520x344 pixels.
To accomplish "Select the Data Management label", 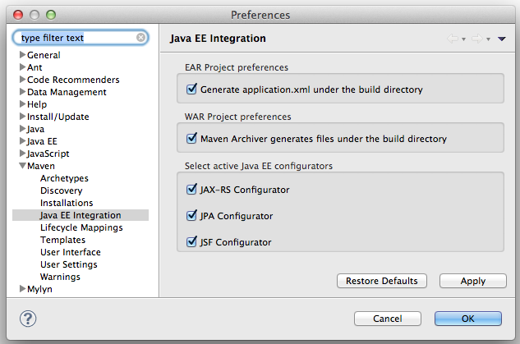I will tap(67, 92).
